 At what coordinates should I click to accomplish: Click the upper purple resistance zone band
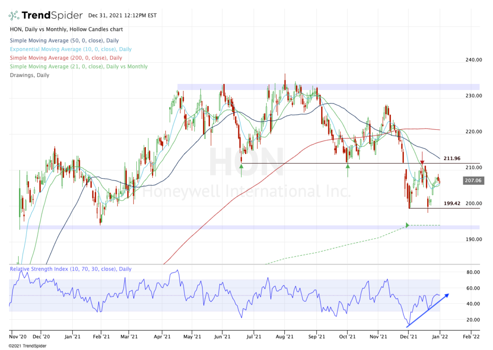click(x=328, y=87)
